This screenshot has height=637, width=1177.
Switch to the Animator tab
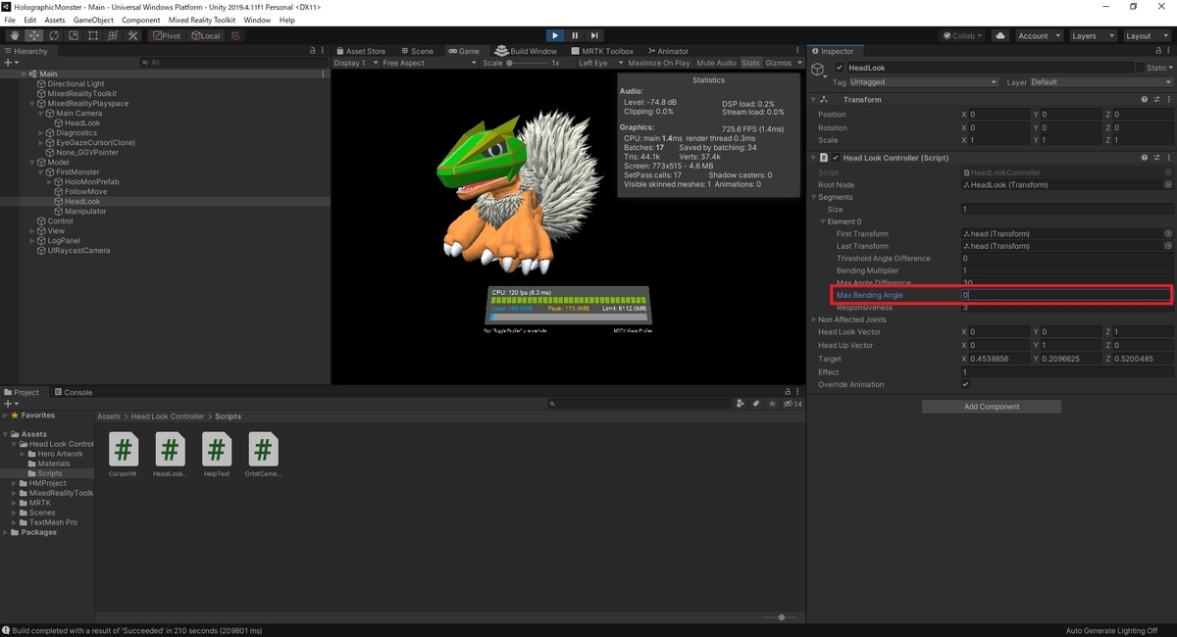point(667,51)
